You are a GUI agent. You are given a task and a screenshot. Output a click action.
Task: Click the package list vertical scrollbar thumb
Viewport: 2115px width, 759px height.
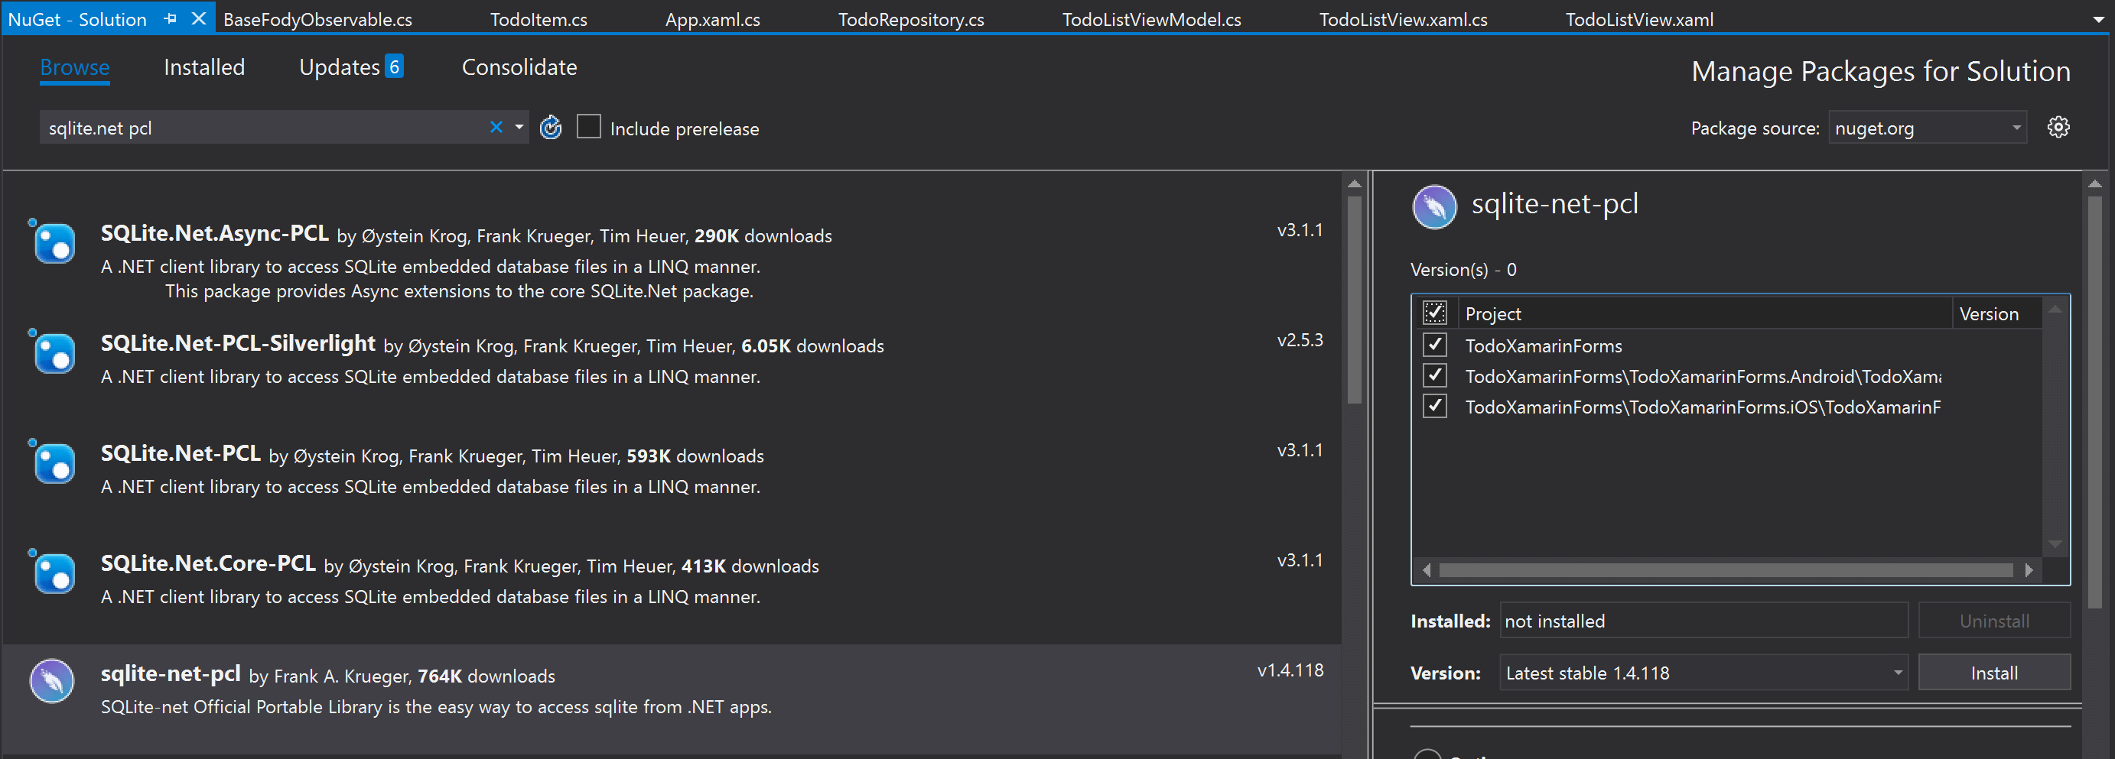pos(1355,300)
